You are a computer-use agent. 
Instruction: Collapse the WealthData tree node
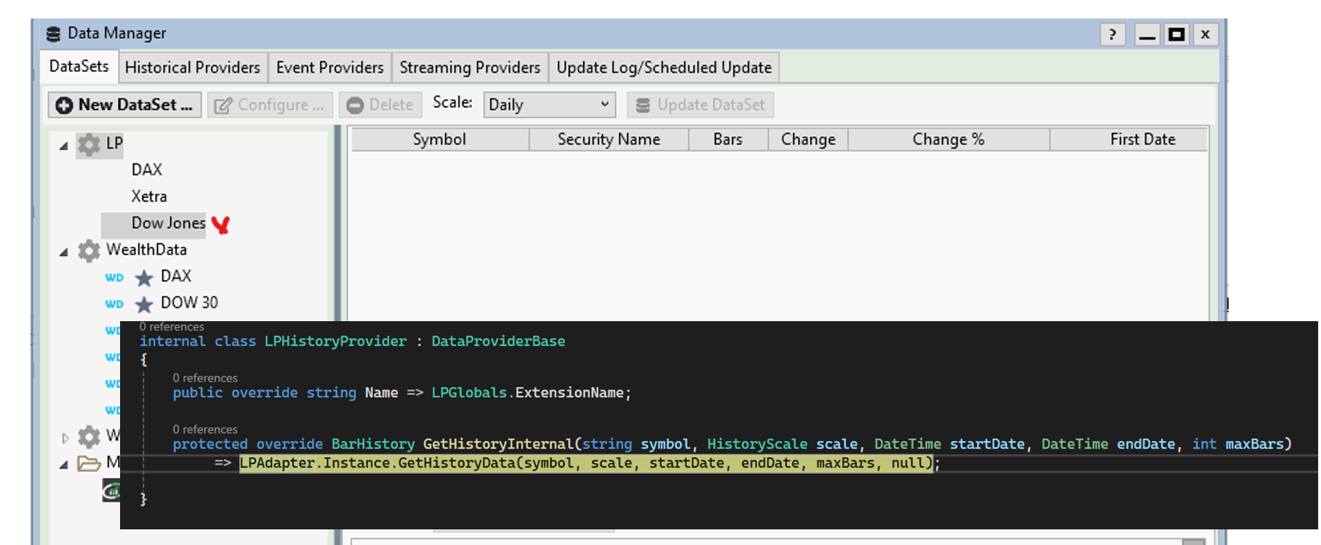click(x=64, y=252)
